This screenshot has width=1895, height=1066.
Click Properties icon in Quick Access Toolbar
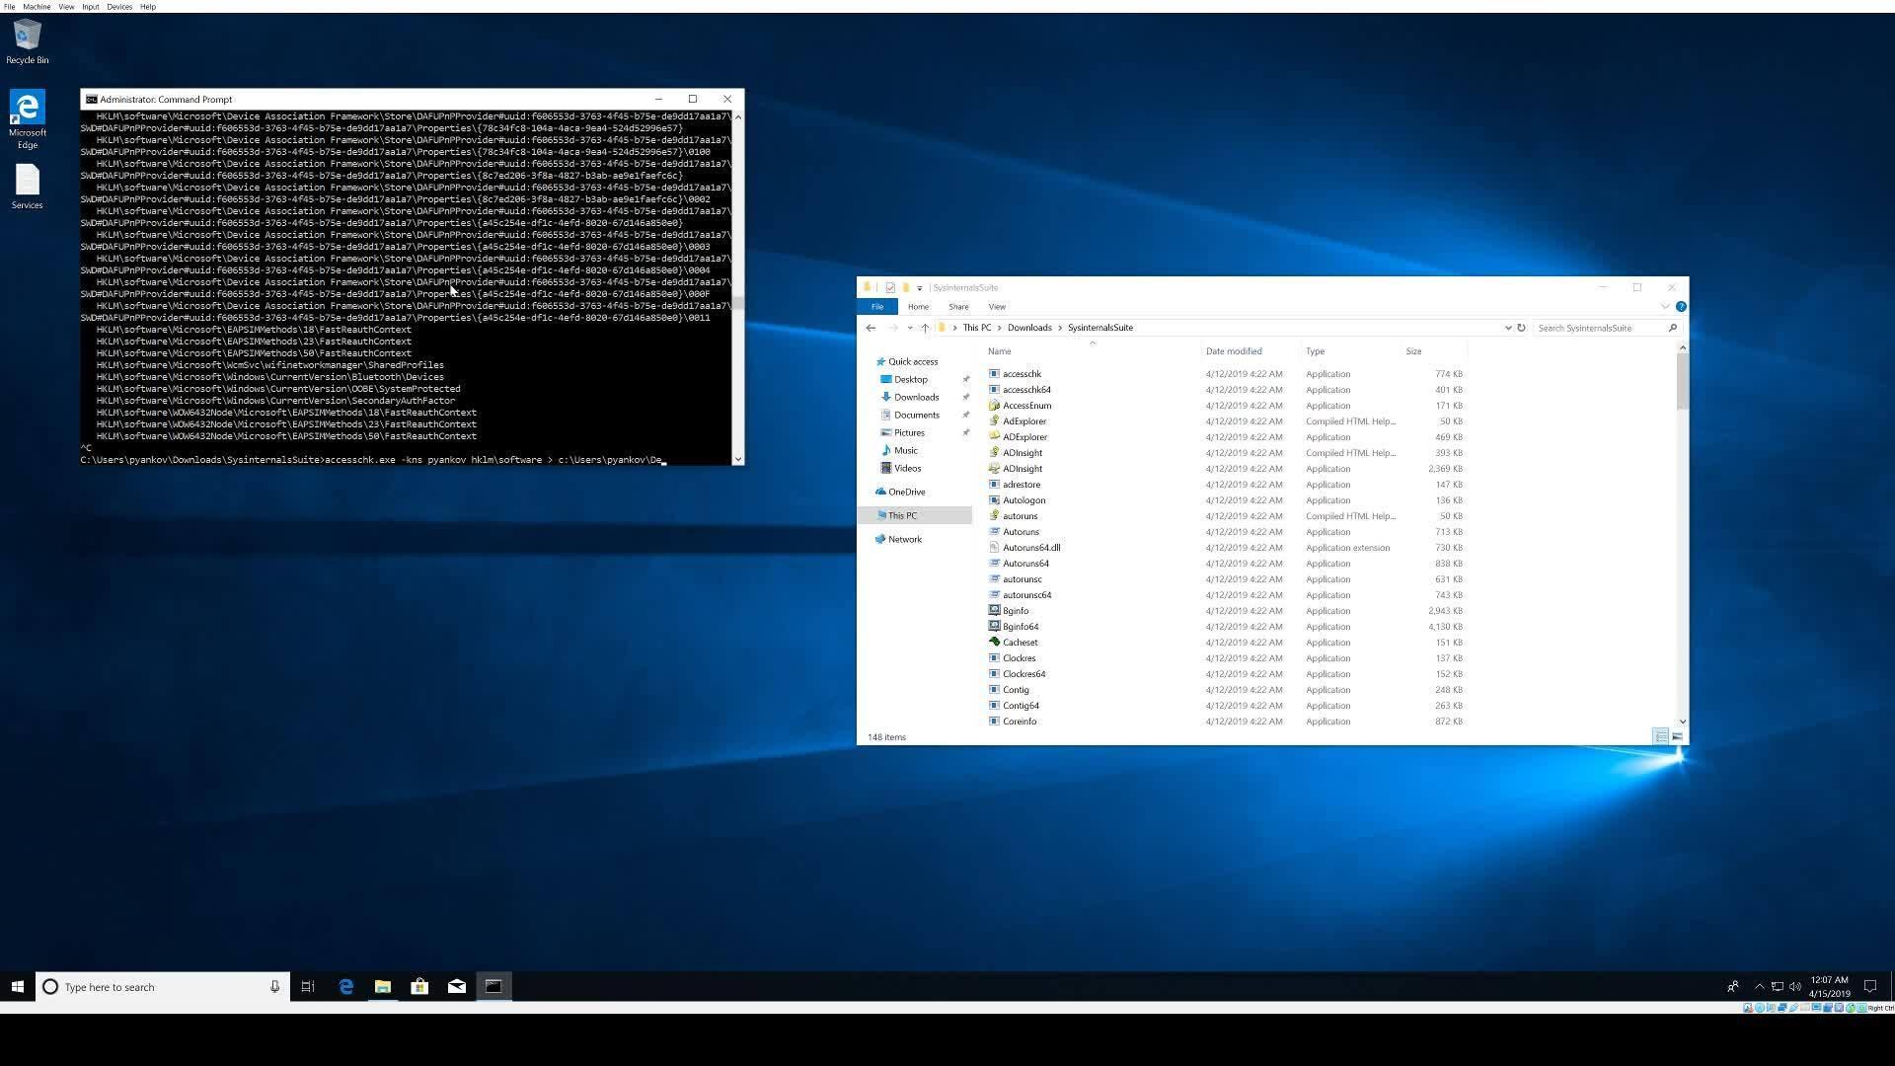coord(890,288)
